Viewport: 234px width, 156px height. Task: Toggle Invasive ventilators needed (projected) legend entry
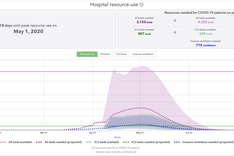pos(204,142)
